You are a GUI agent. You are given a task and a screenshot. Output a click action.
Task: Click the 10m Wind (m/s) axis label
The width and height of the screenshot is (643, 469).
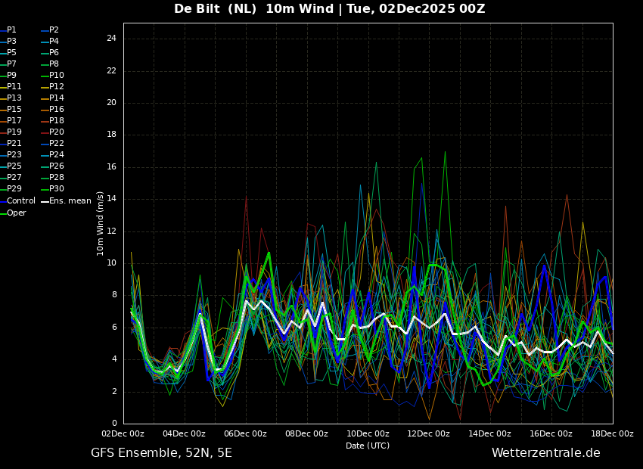101,223
